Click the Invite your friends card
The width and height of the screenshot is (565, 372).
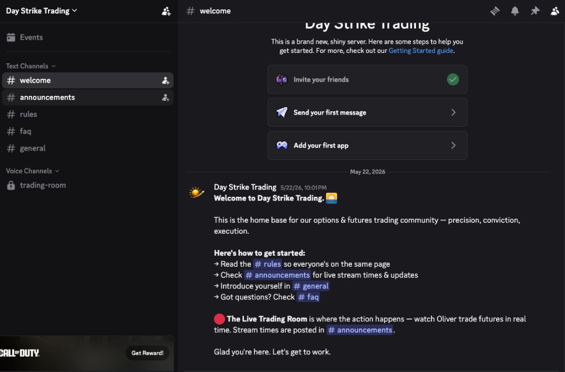pos(367,79)
